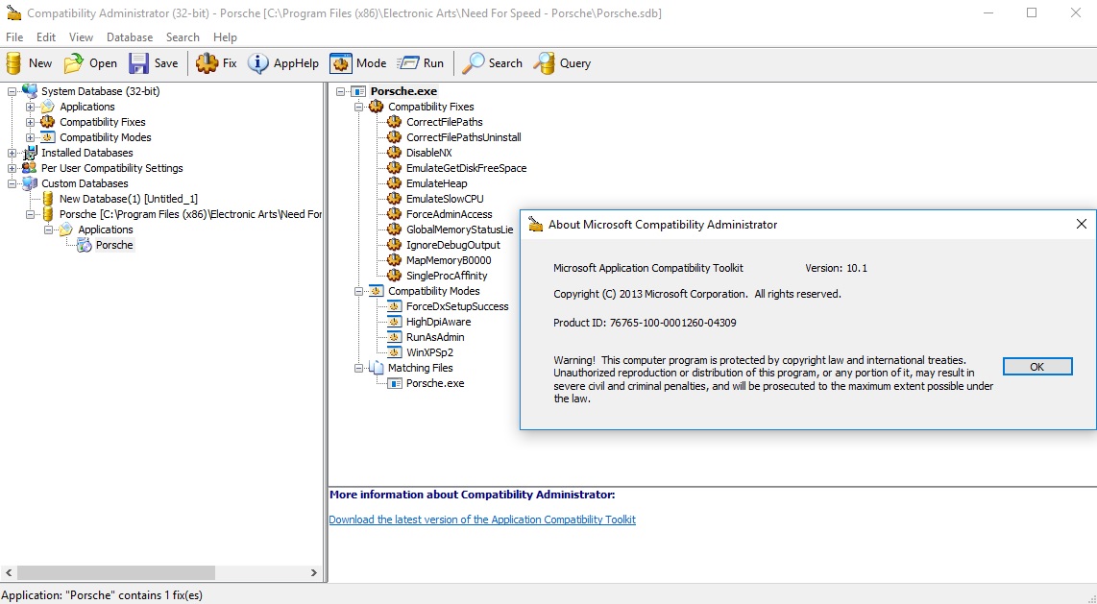This screenshot has width=1097, height=604.
Task: Click the Run toolbar icon
Action: pos(408,63)
